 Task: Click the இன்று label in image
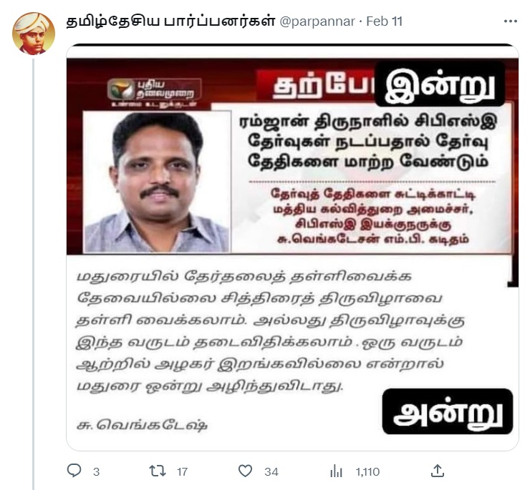[x=440, y=84]
